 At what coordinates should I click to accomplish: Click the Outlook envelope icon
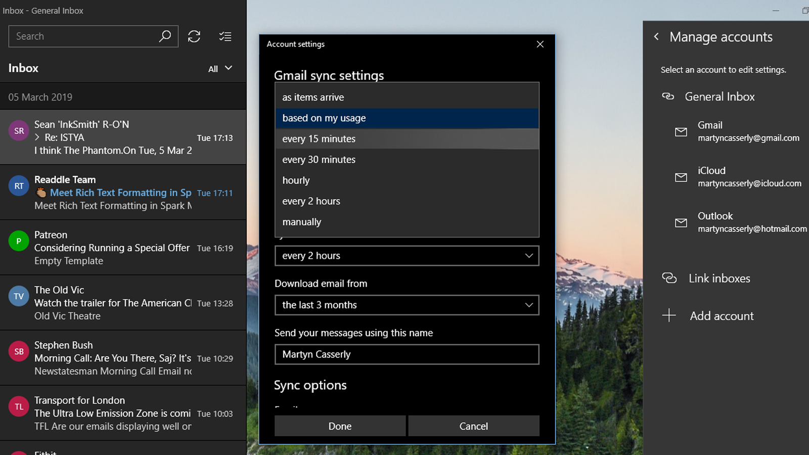[x=681, y=222]
